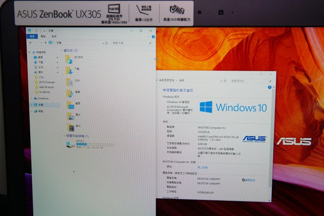The height and width of the screenshot is (216, 324).
Task: Open System window address history dropdown
Action: click(221, 81)
